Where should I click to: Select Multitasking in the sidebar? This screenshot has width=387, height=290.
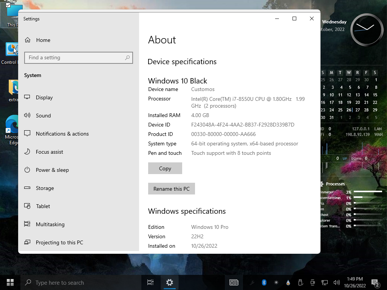tap(50, 224)
